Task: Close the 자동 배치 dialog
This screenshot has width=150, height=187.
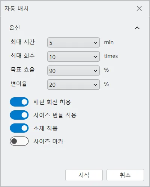Action: 139,9
